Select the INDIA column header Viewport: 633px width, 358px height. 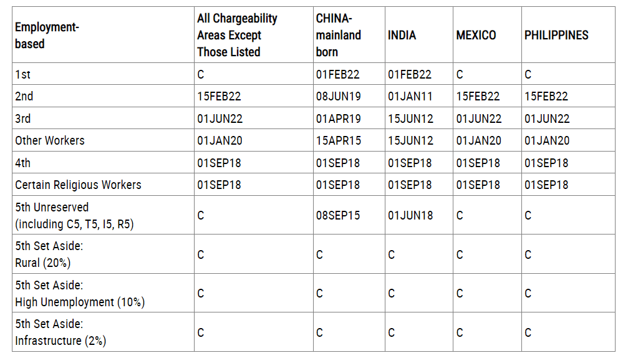(402, 36)
